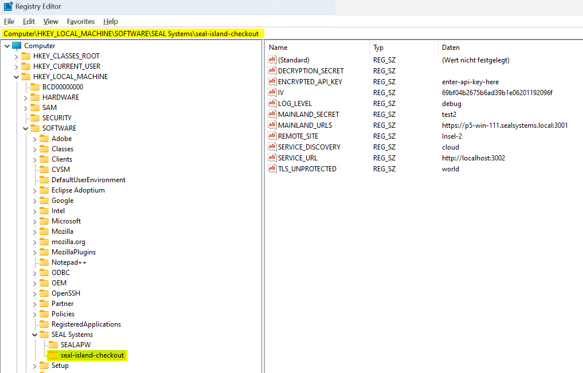Click the ab icon next to ENCRYPTED_API_KEY
The image size is (583, 373).
click(272, 81)
